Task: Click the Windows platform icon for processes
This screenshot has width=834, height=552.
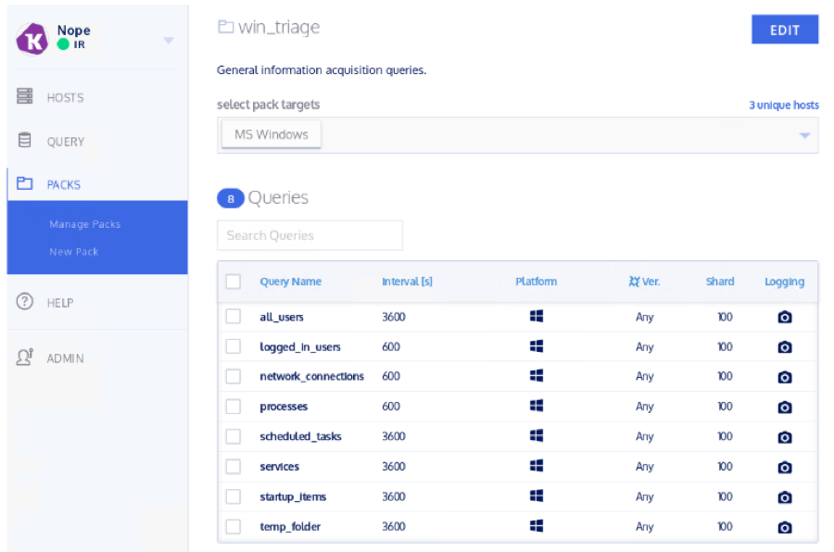Action: tap(537, 406)
